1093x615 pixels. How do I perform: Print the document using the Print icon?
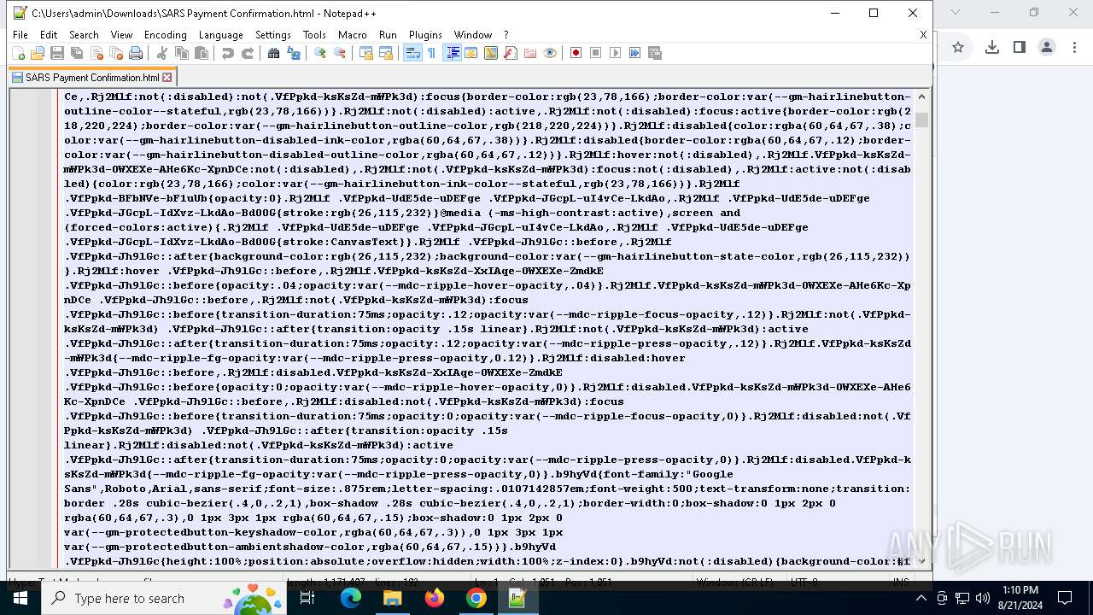click(136, 53)
